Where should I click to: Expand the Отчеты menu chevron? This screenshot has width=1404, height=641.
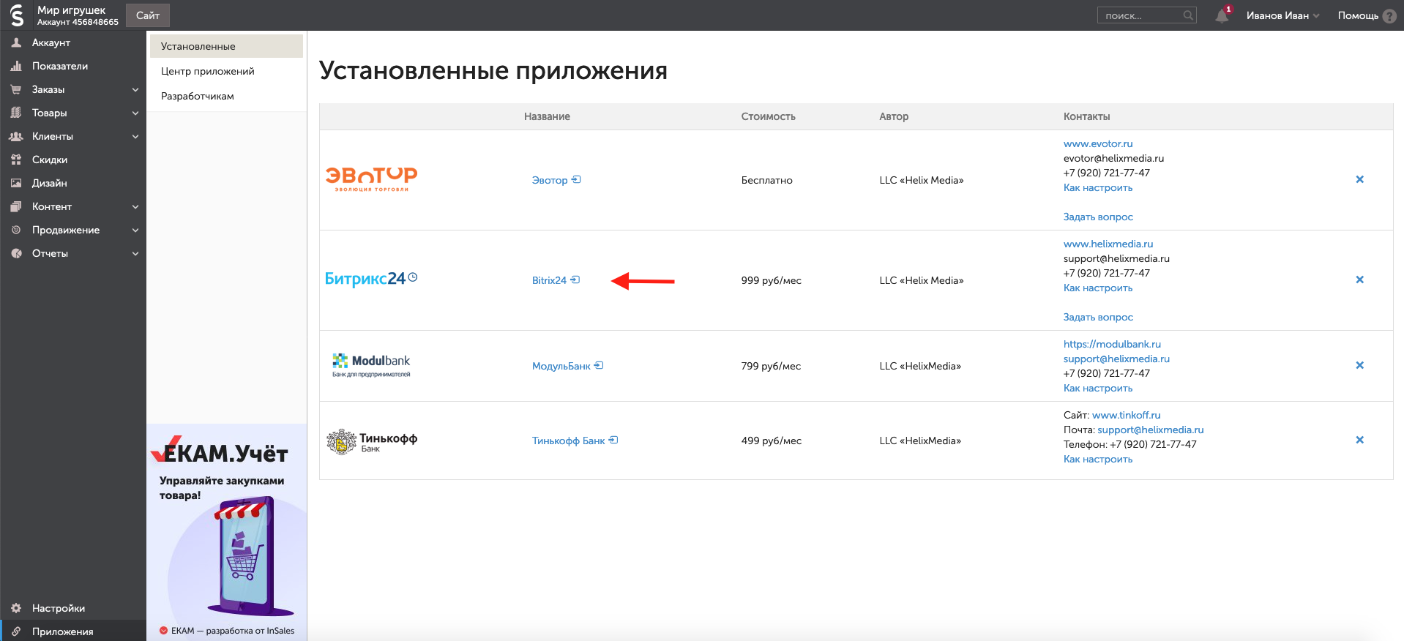pyautogui.click(x=135, y=253)
